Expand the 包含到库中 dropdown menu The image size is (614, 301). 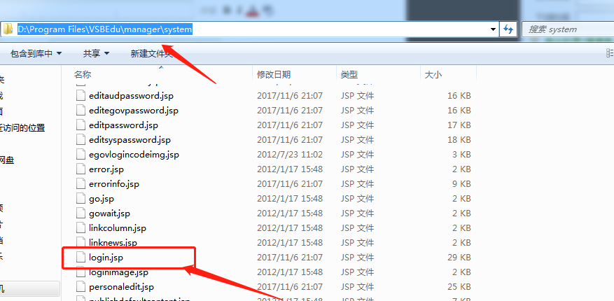click(36, 53)
